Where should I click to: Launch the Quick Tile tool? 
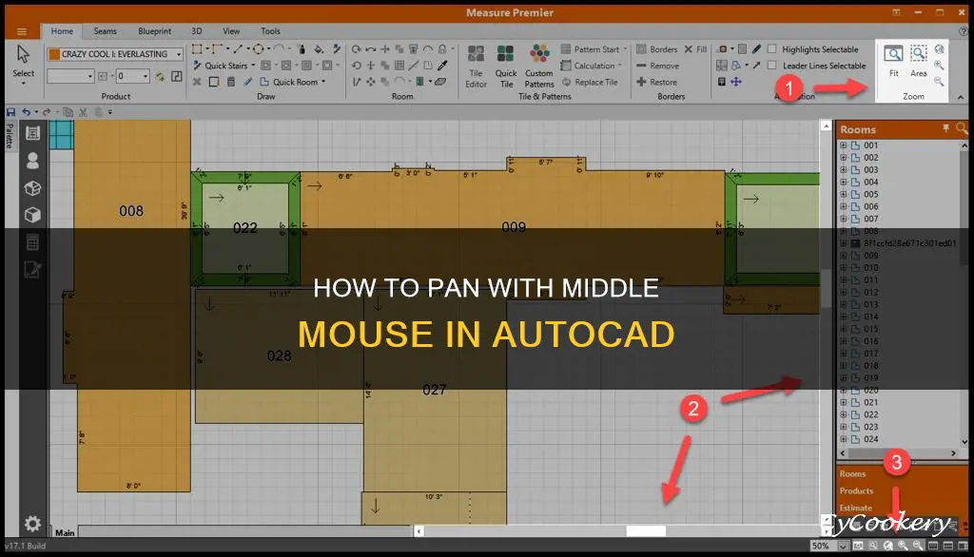pos(506,67)
